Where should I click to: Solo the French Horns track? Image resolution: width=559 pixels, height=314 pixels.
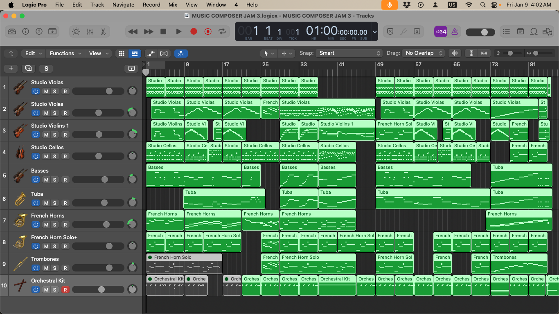click(55, 224)
